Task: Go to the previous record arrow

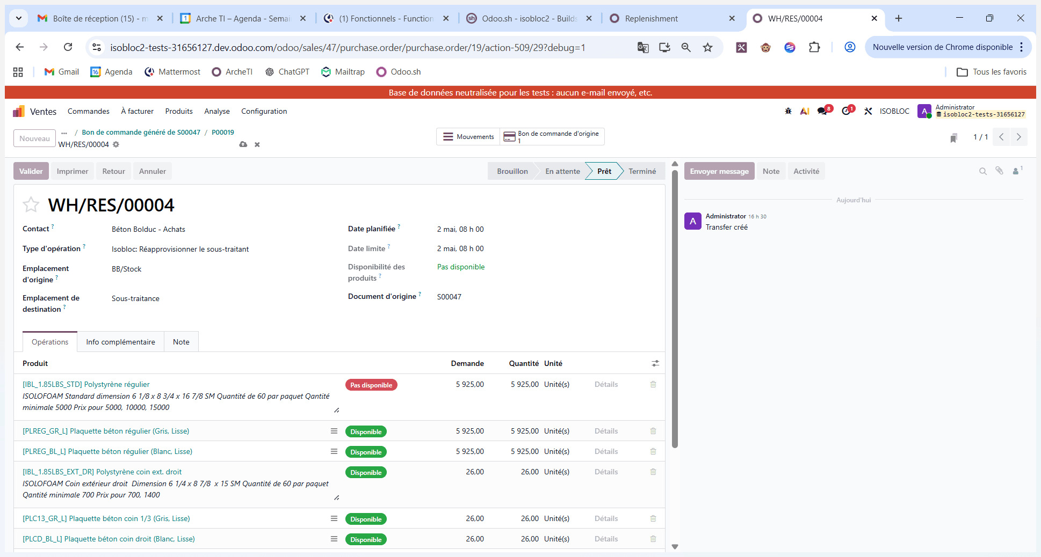Action: 1001,137
